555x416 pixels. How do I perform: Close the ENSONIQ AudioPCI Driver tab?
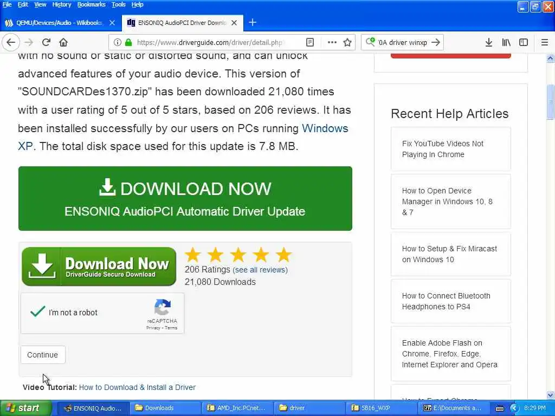[x=234, y=23]
